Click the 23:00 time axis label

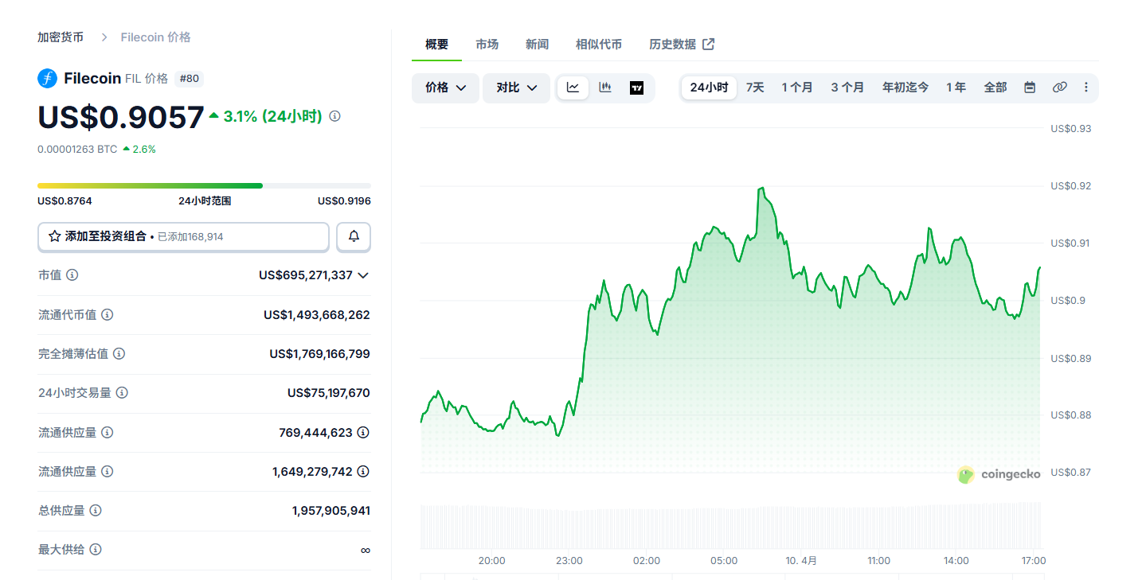click(x=569, y=561)
